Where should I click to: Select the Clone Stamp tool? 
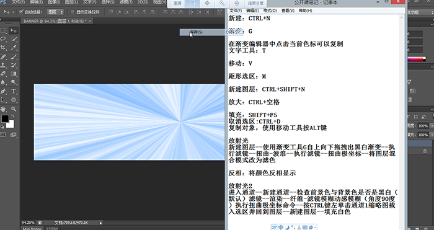3,65
